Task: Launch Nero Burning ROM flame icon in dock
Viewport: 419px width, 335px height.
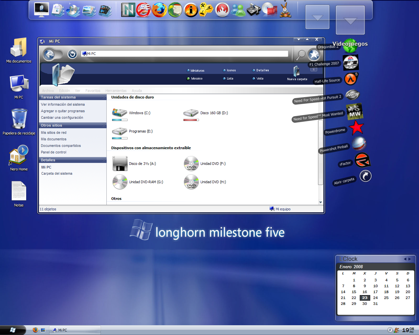Action: (222, 10)
